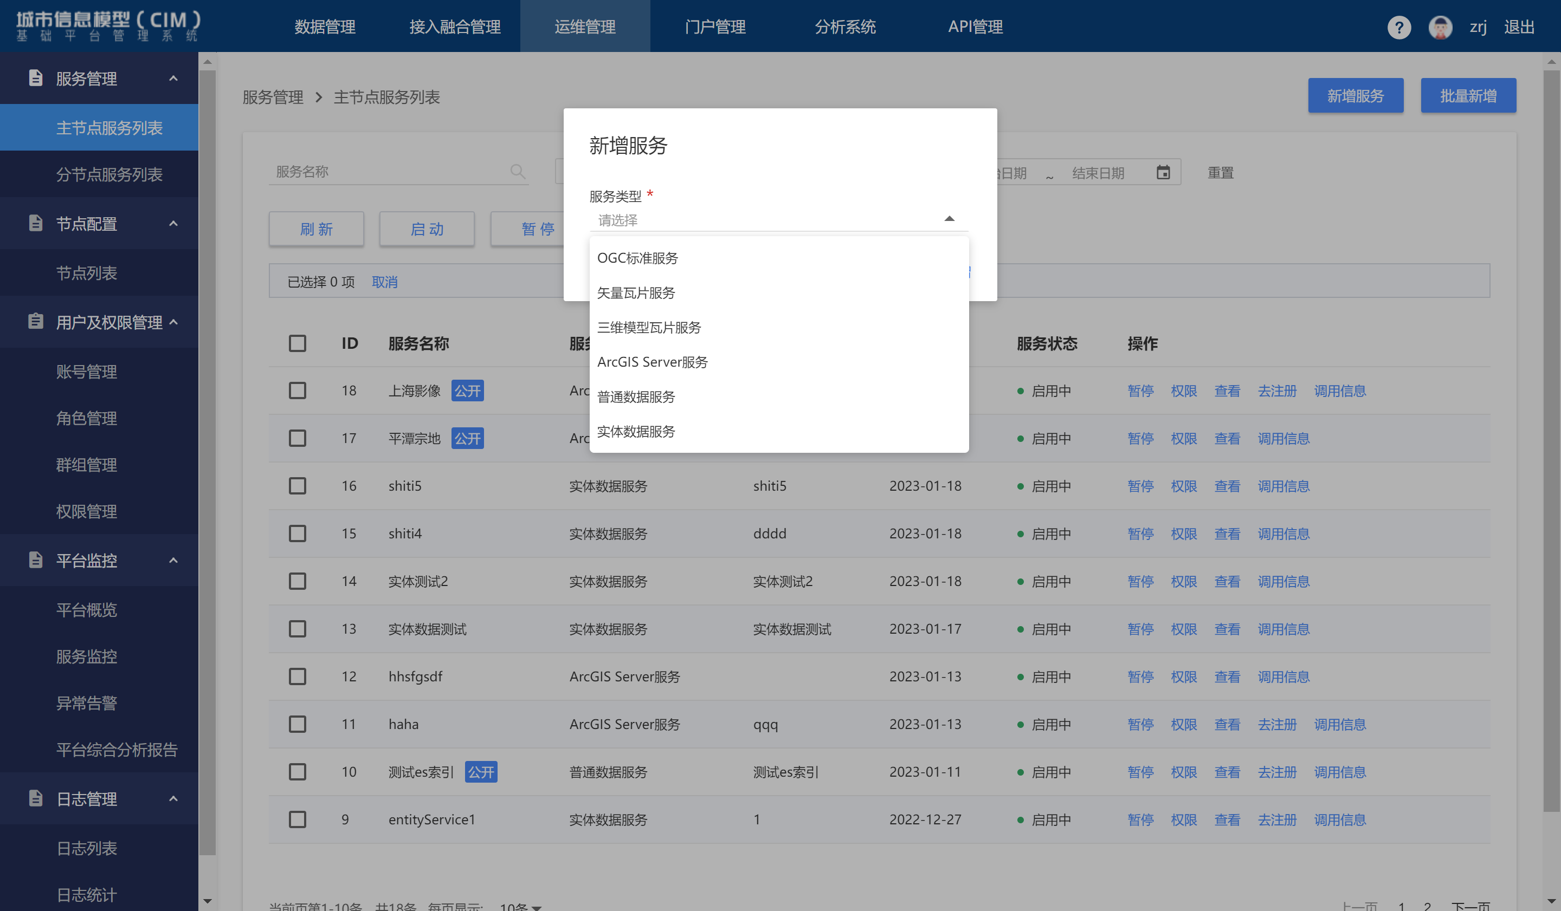Screen dimensions: 1561x911
Task: Open the calendar icon beside 结束日期
Action: (1163, 173)
